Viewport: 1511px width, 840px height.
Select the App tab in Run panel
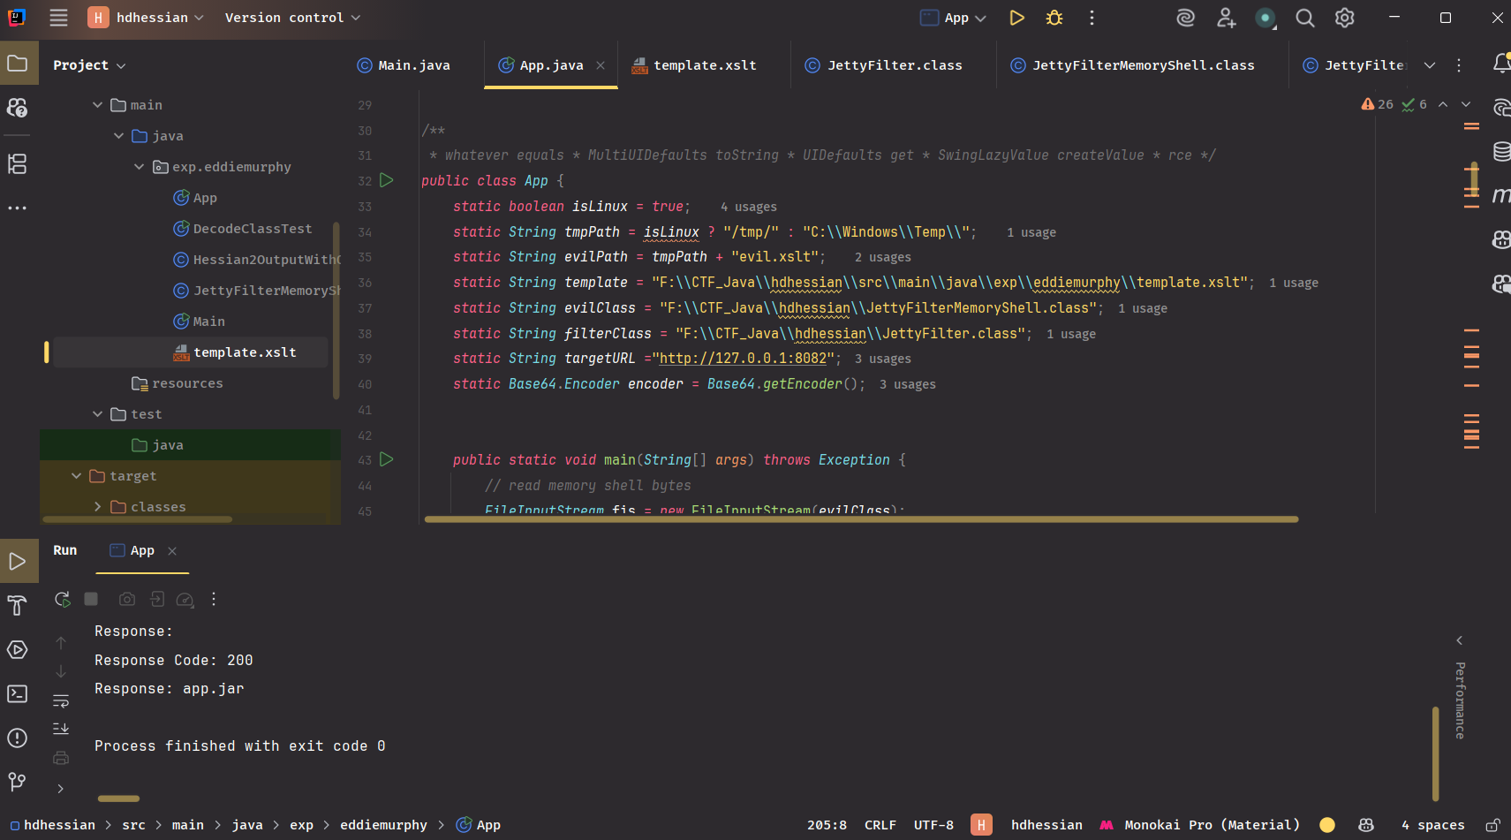pyautogui.click(x=132, y=550)
